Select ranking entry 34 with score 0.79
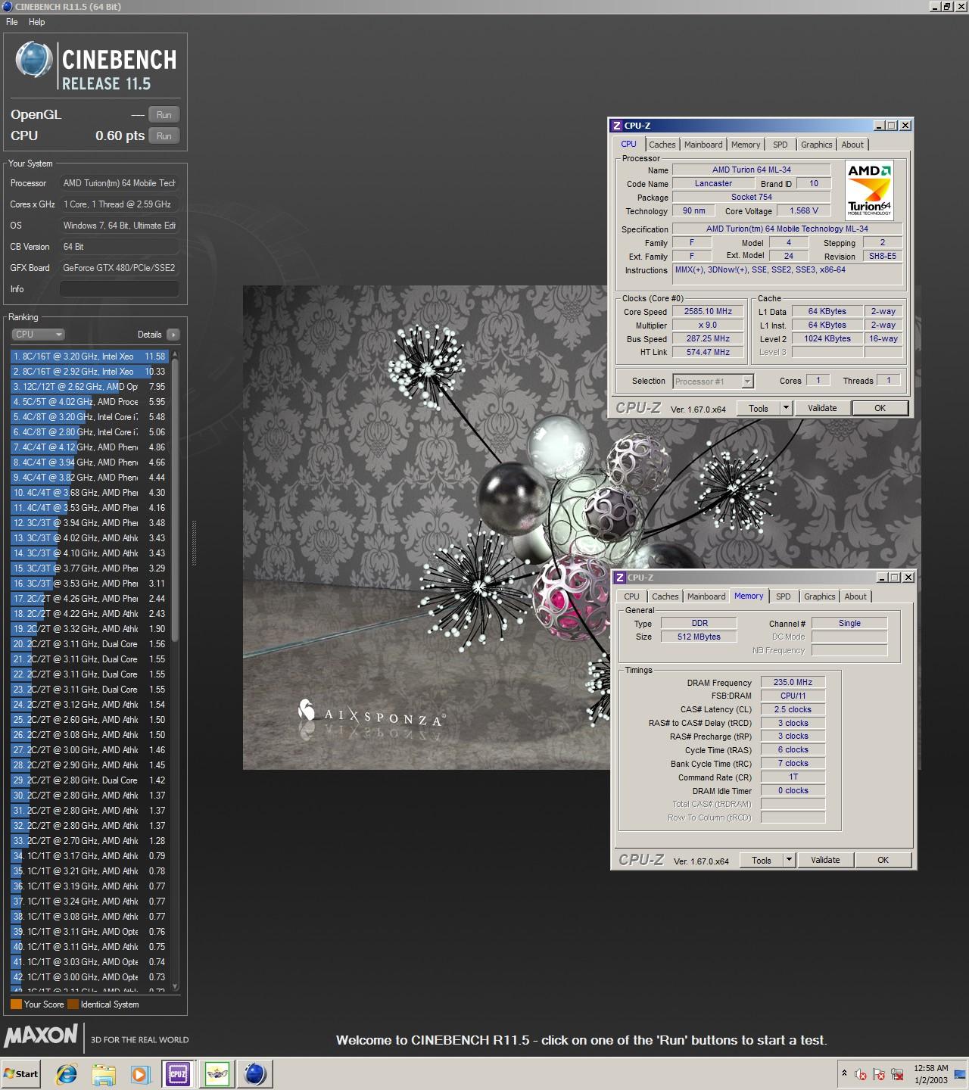 (89, 855)
